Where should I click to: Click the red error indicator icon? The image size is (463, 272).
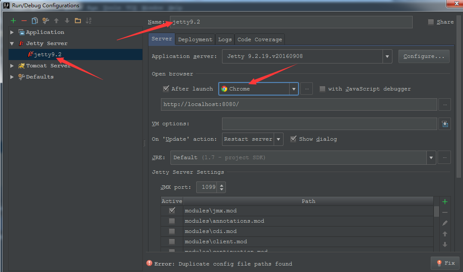coord(149,263)
